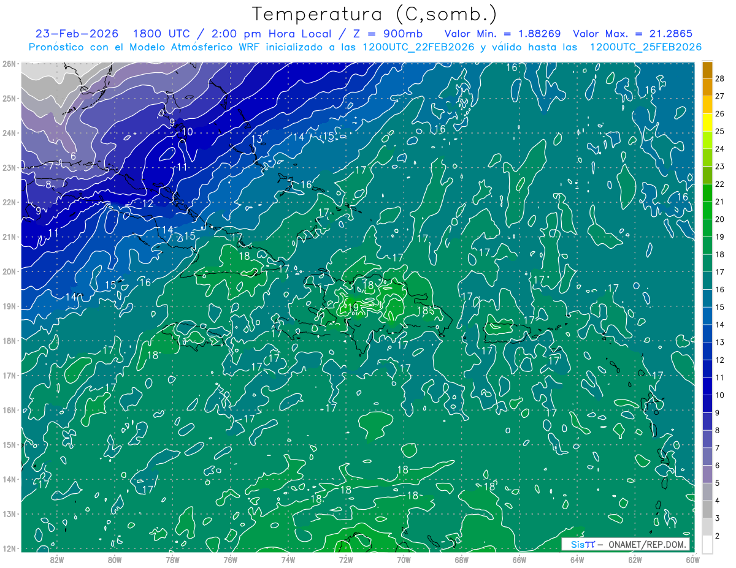Click the '3' label on the colorbar

click(x=718, y=518)
